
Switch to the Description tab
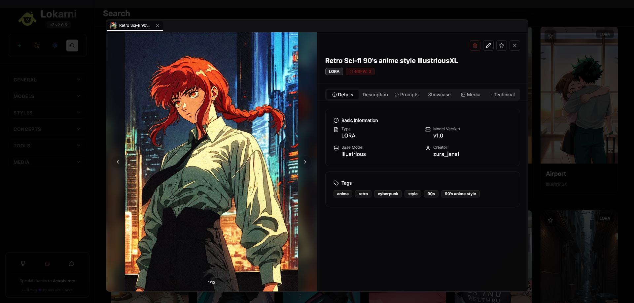coord(375,95)
